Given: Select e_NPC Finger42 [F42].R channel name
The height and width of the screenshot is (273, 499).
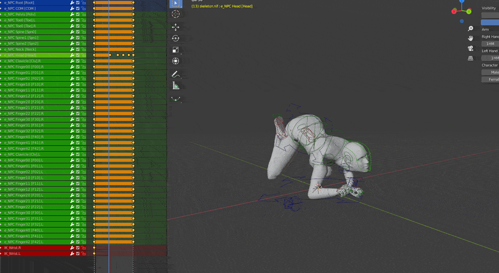Looking at the screenshot, I should [x=24, y=148].
